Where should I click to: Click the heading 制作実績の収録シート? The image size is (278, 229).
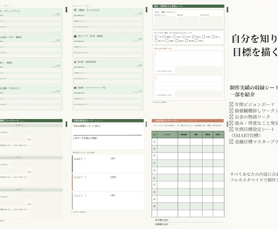pyautogui.click(x=254, y=87)
